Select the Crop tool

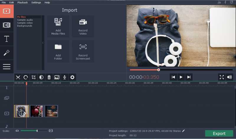[x=34, y=77]
